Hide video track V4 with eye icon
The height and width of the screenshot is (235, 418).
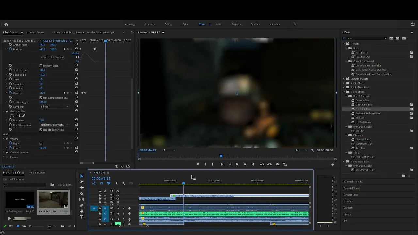[x=118, y=202]
